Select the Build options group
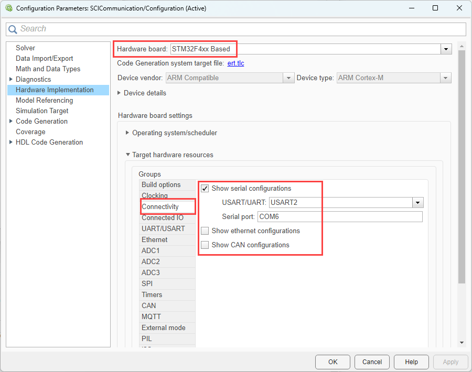 tap(167, 184)
